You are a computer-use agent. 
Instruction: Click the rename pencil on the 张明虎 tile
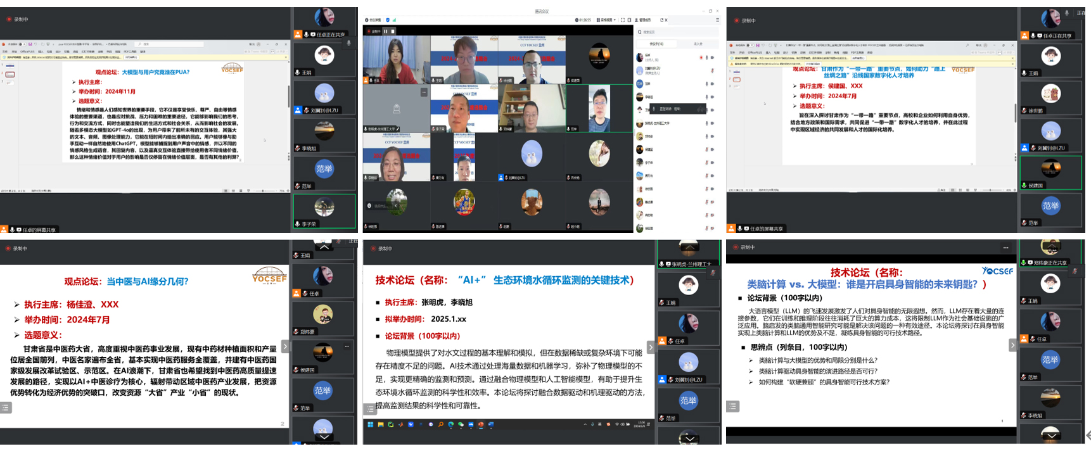coord(397,129)
